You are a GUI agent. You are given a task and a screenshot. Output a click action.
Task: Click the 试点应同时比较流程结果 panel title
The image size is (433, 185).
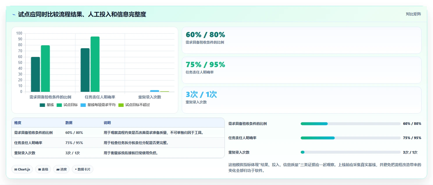click(82, 14)
